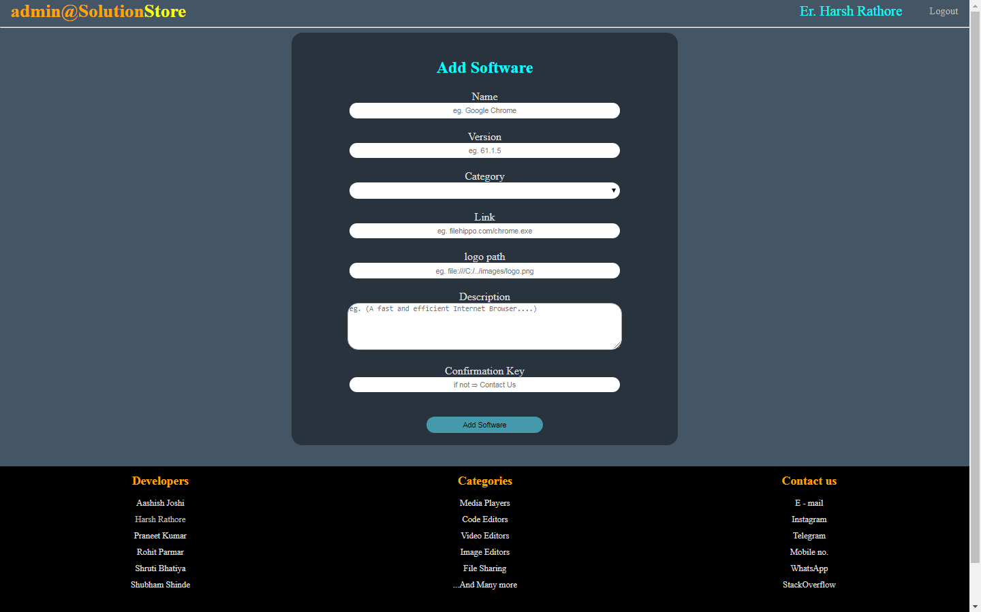Open Er. Harsh Rathore profile link
This screenshot has width=981, height=612.
850,12
